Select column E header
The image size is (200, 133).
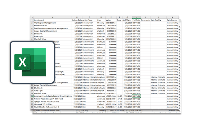point(111,17)
